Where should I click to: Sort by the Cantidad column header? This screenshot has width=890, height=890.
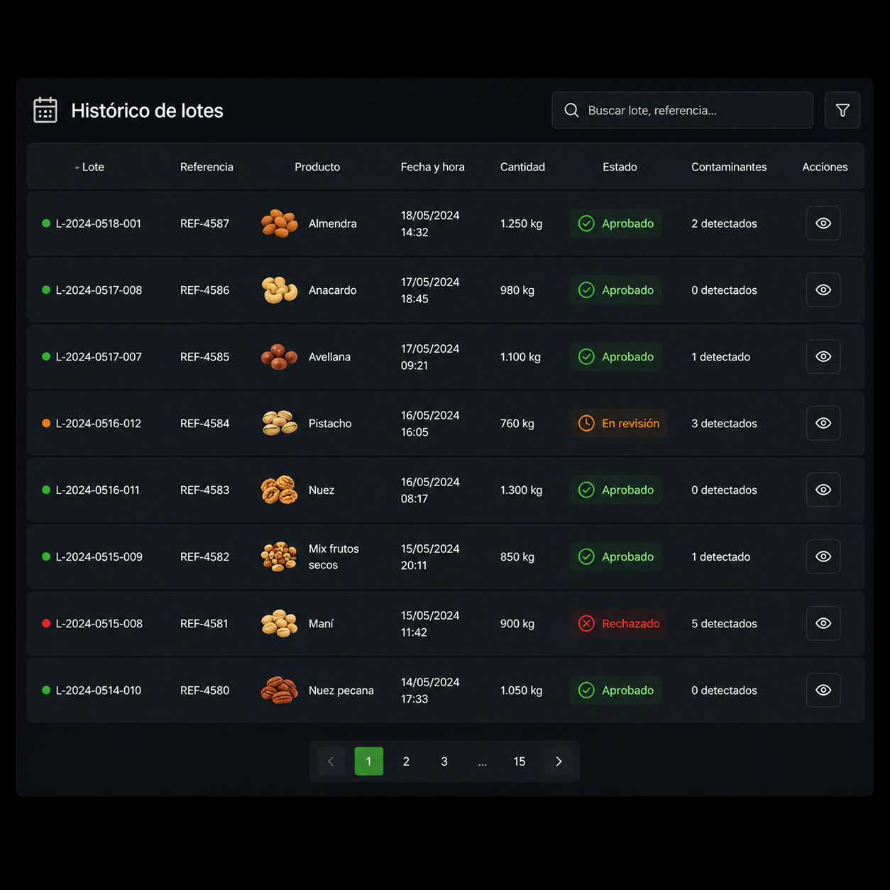coord(522,167)
